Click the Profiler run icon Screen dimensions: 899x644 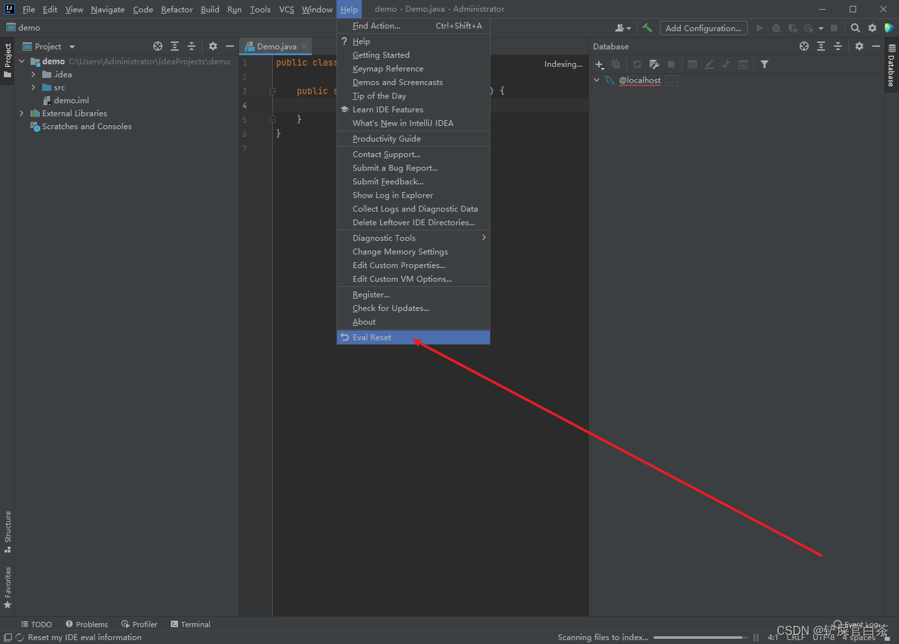click(x=809, y=28)
